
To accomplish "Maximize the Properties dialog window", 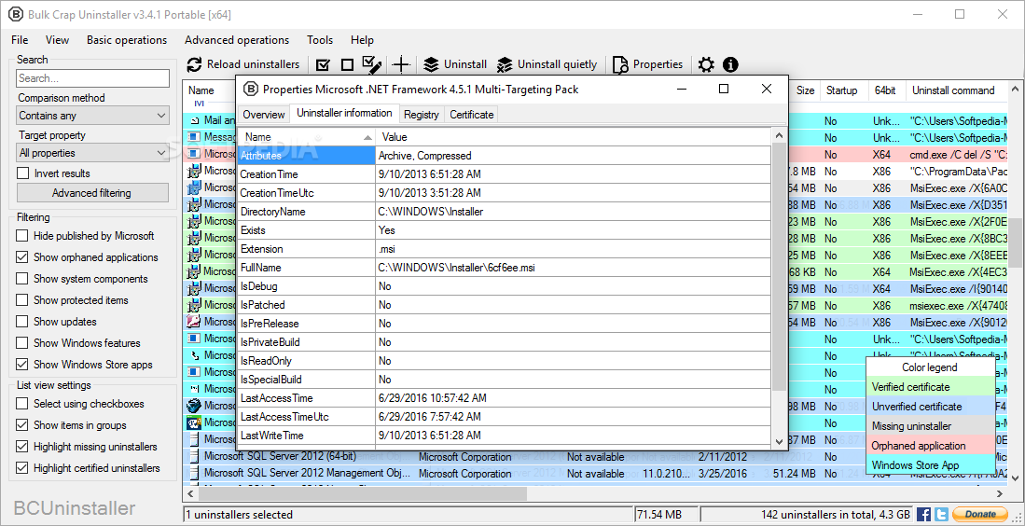I will [x=724, y=89].
